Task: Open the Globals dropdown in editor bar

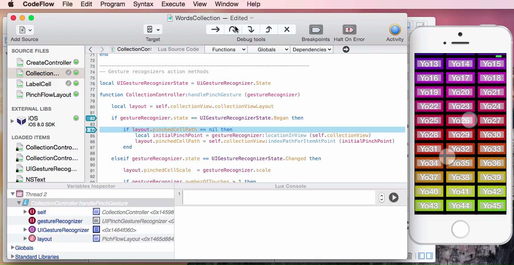Action: click(x=269, y=50)
